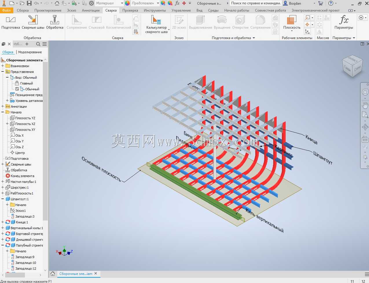
Task: Expand the Сварные швы tree node
Action: [3, 164]
